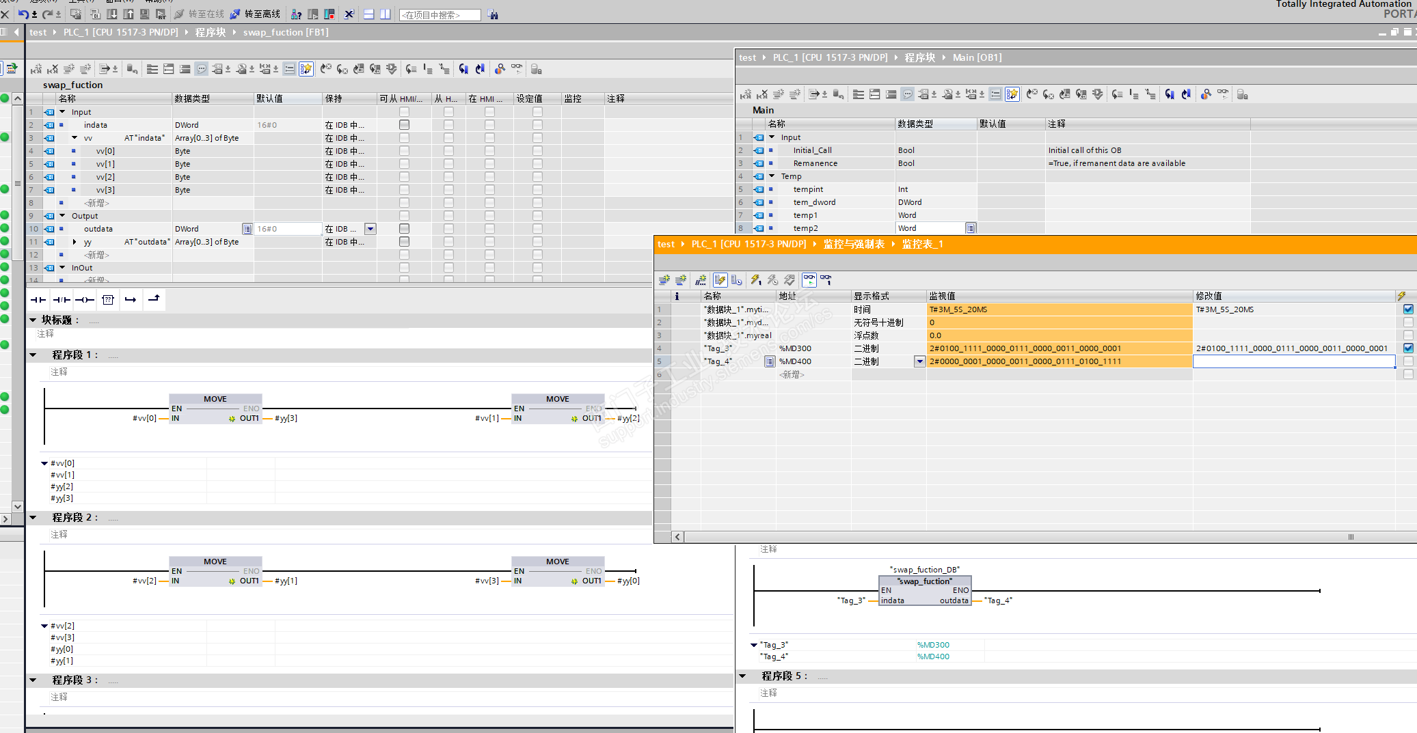Image resolution: width=1417 pixels, height=733 pixels.
Task: Click the search binoculars icon beside project search
Action: click(493, 14)
